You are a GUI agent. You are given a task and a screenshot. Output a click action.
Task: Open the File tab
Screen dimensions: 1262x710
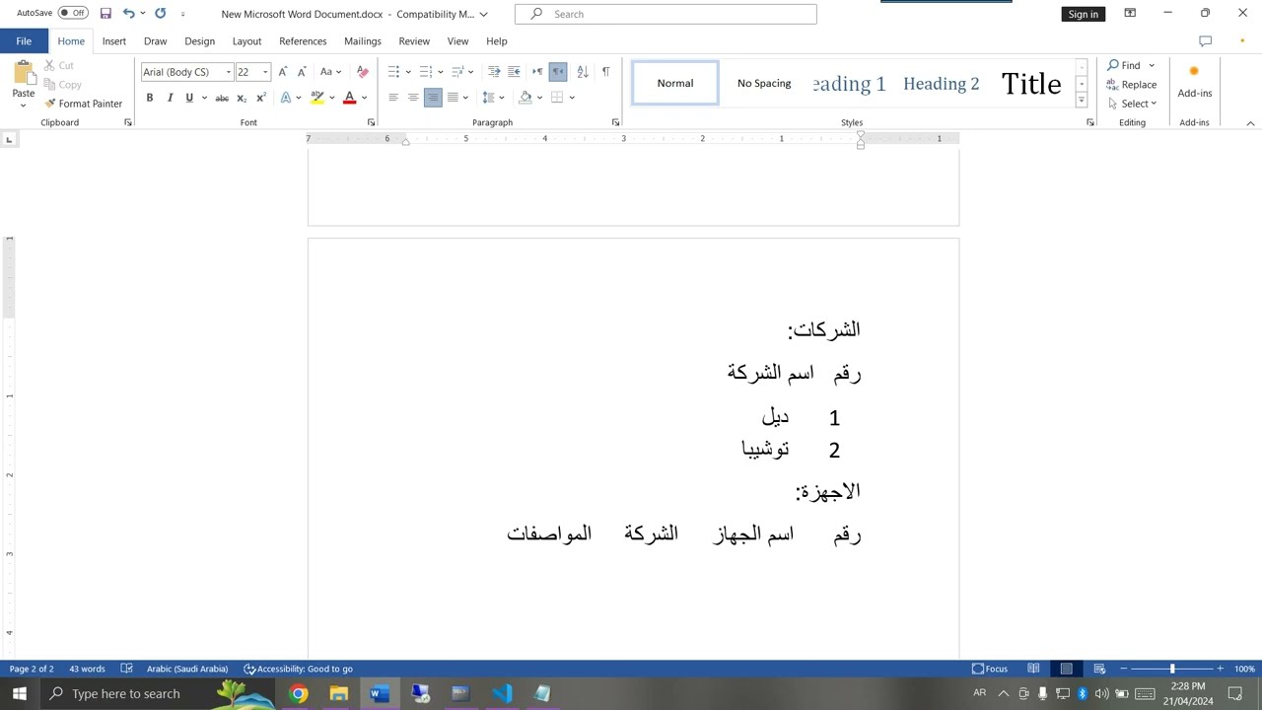coord(24,41)
